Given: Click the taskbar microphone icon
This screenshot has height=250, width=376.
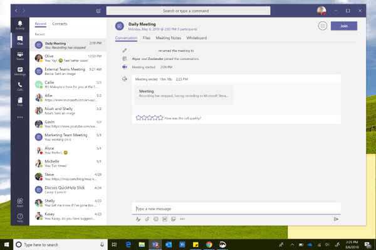Looking at the screenshot, I should coord(102,244).
